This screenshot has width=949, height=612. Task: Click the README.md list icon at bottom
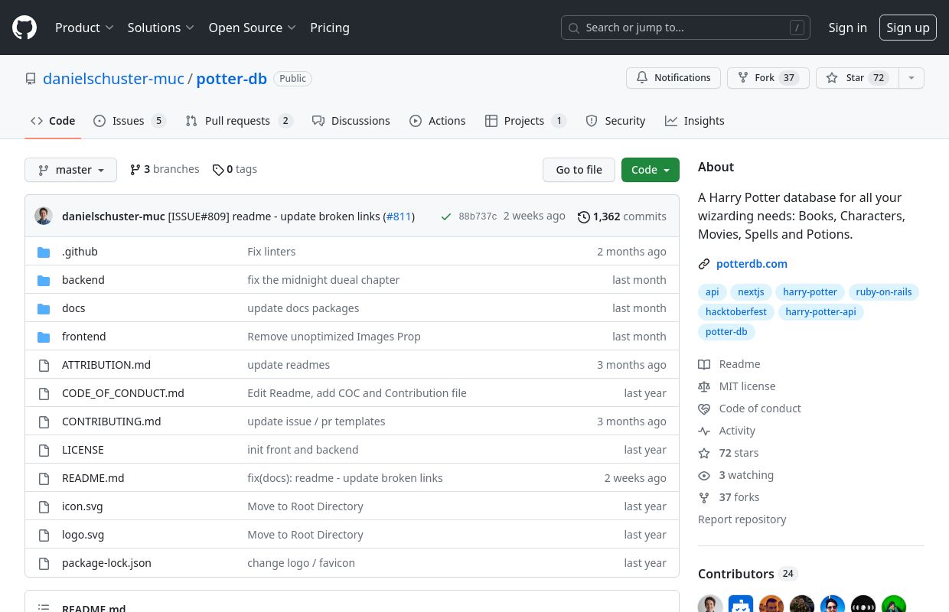[x=44, y=608]
